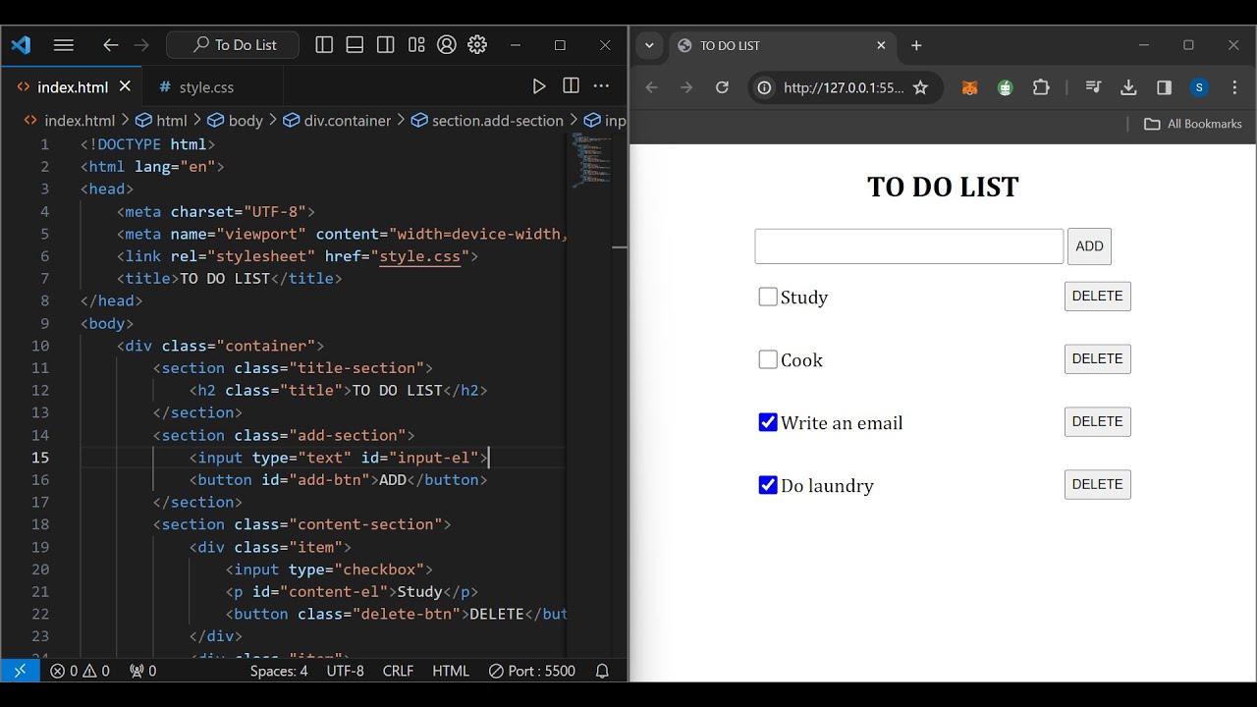Open Chrome's tab search dropdown arrow
Screen dimensions: 1257x707
[x=649, y=45]
